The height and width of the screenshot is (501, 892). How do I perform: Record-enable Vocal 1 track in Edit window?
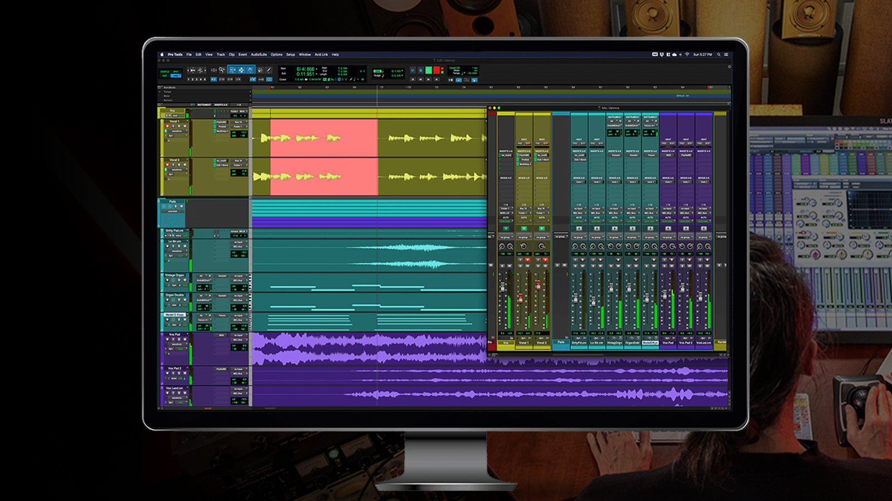tap(167, 126)
